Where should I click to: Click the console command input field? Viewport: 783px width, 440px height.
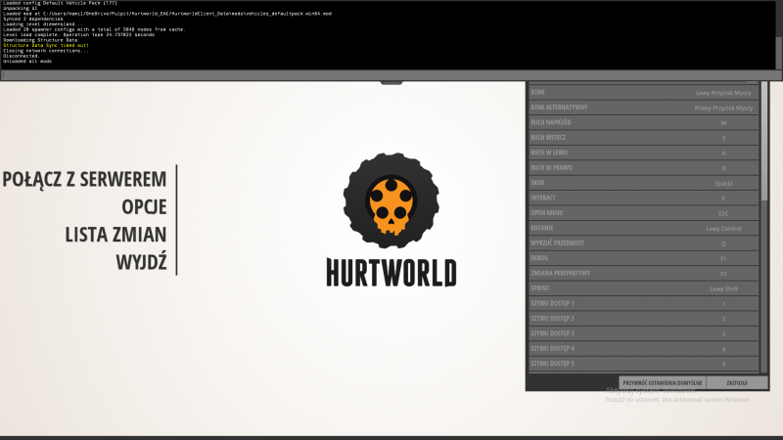tap(391, 75)
